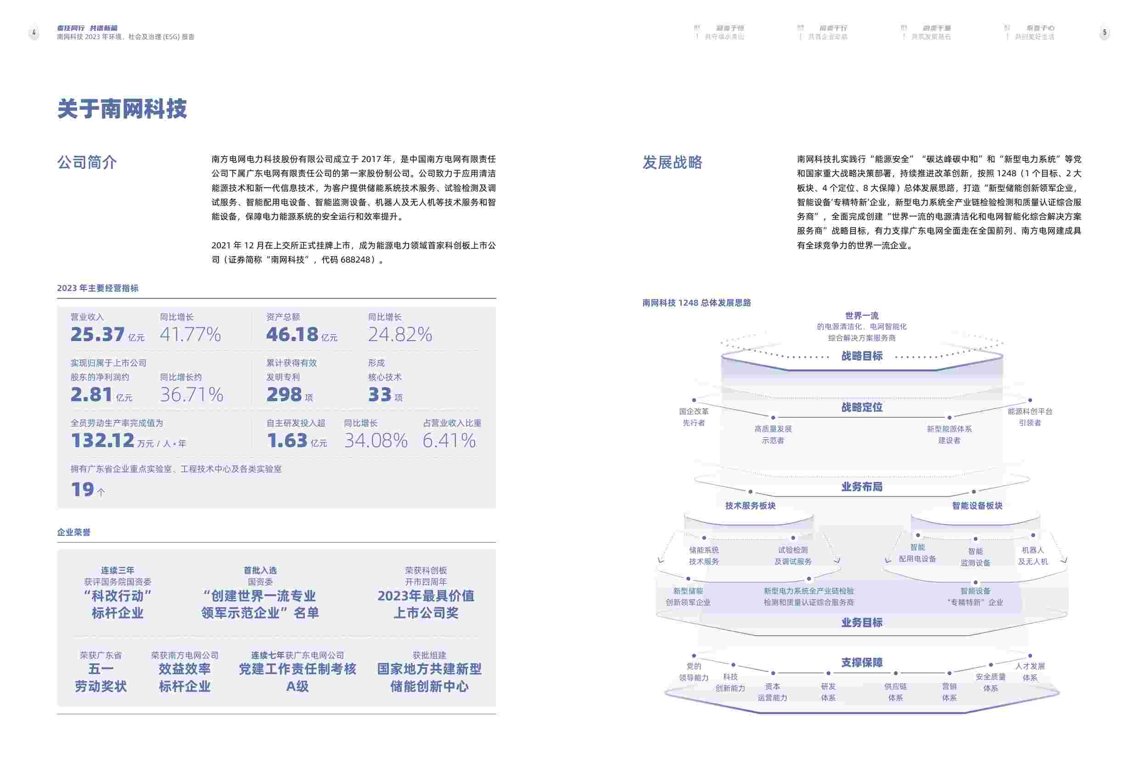
Task: Click the 新型能源体系建设者 node
Action: (949, 435)
